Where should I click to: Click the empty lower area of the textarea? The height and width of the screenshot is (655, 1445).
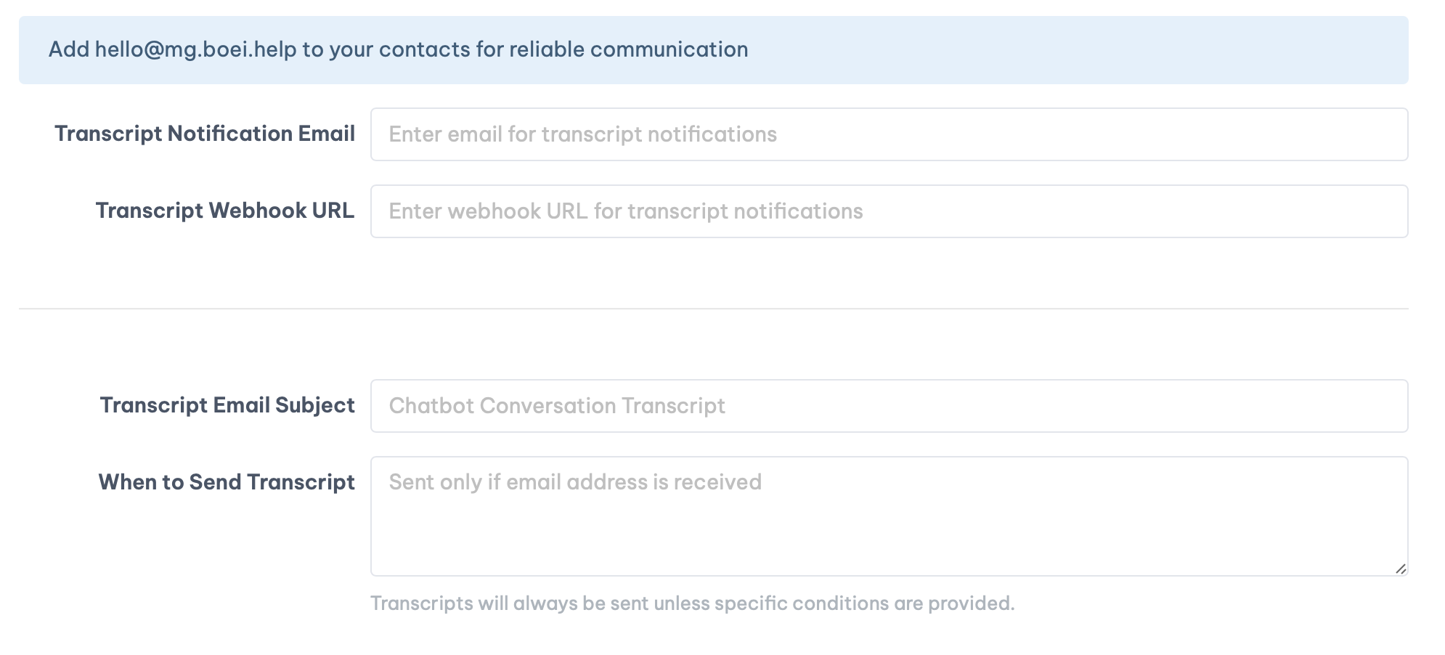[889, 545]
